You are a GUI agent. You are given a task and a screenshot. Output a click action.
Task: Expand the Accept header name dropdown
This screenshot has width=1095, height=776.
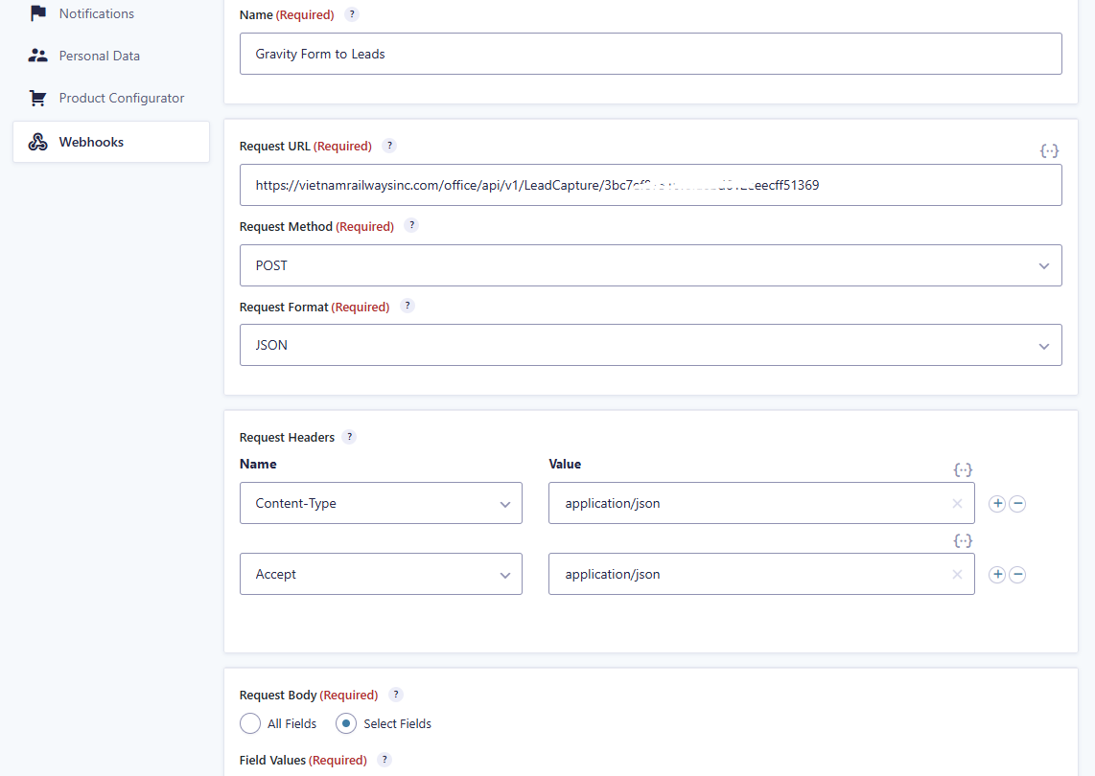pos(381,575)
